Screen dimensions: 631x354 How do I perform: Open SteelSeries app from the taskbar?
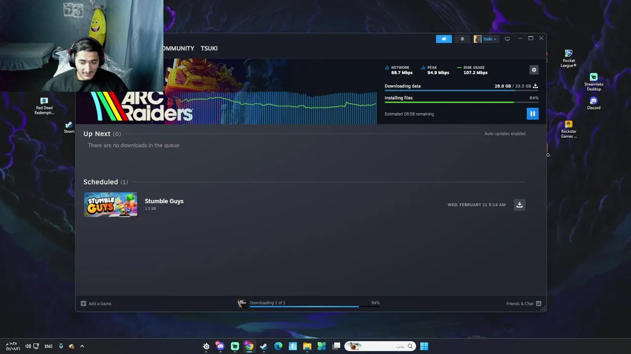coord(206,346)
